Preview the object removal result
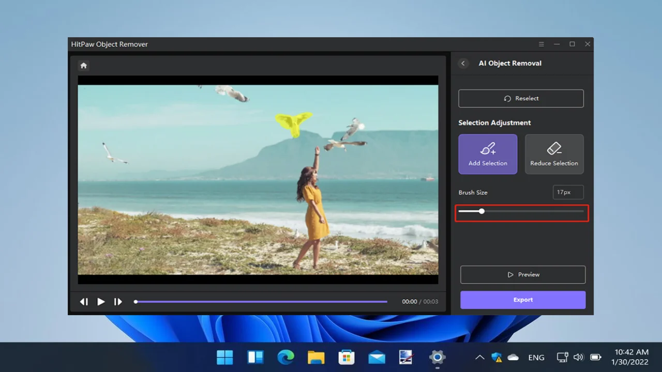This screenshot has height=372, width=662. (x=523, y=275)
